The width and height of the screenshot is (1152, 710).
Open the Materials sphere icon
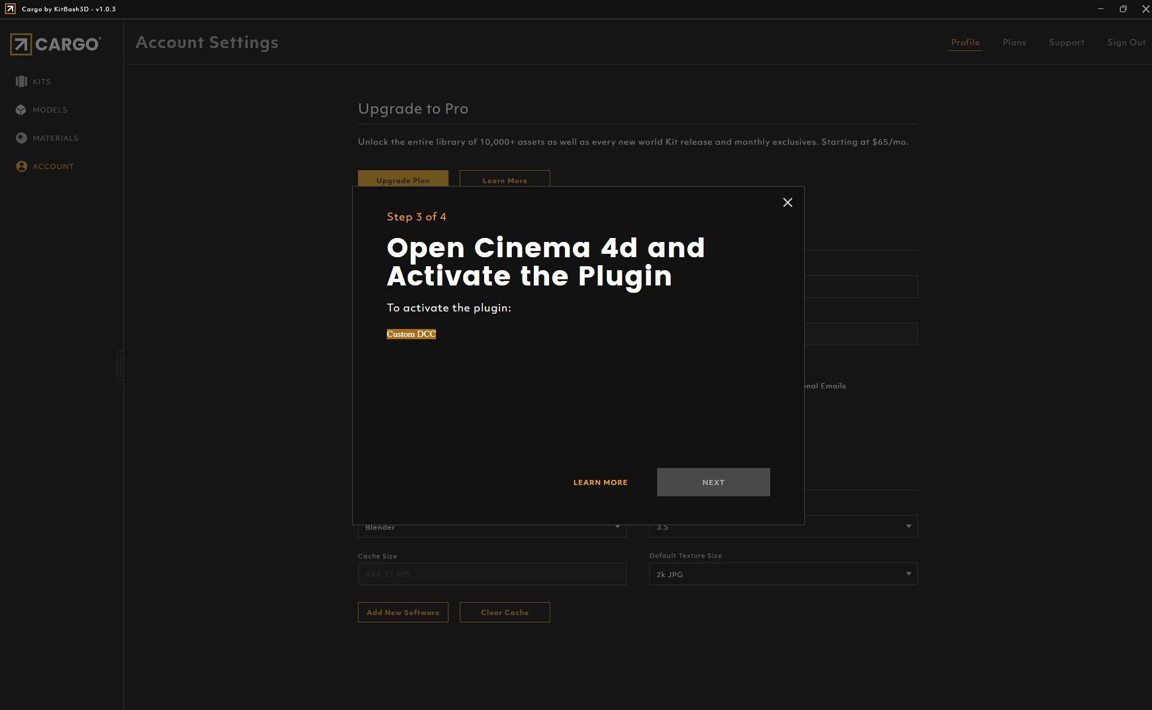(x=21, y=138)
